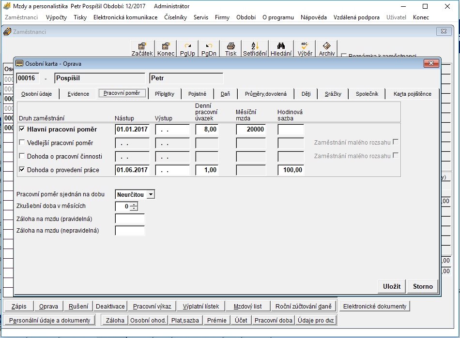The image size is (460, 338).
Task: Edit Hlavní poměr Denní úvazek 8,00
Action: (207, 129)
